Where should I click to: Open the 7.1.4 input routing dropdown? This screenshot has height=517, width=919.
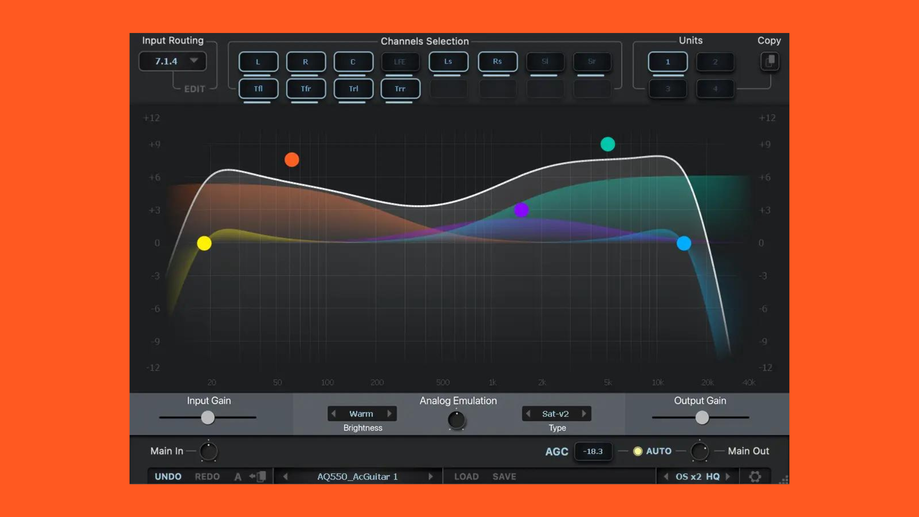[x=172, y=61]
